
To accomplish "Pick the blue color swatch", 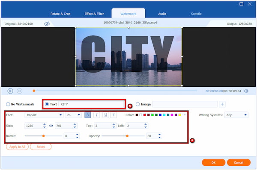I will coord(160,115).
